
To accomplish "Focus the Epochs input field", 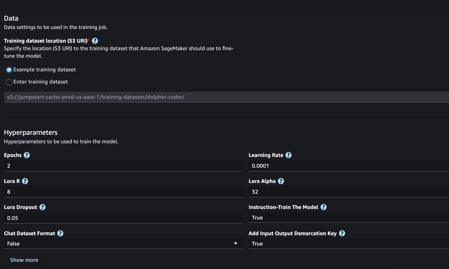I will point(123,166).
